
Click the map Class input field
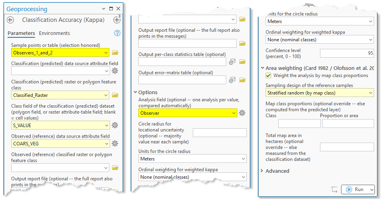tap(299, 124)
